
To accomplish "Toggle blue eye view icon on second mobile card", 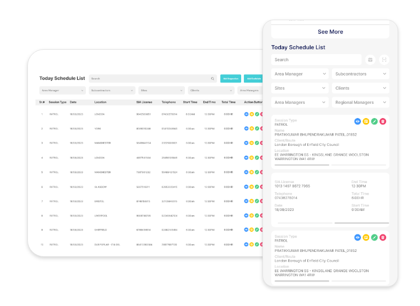I will (x=358, y=237).
